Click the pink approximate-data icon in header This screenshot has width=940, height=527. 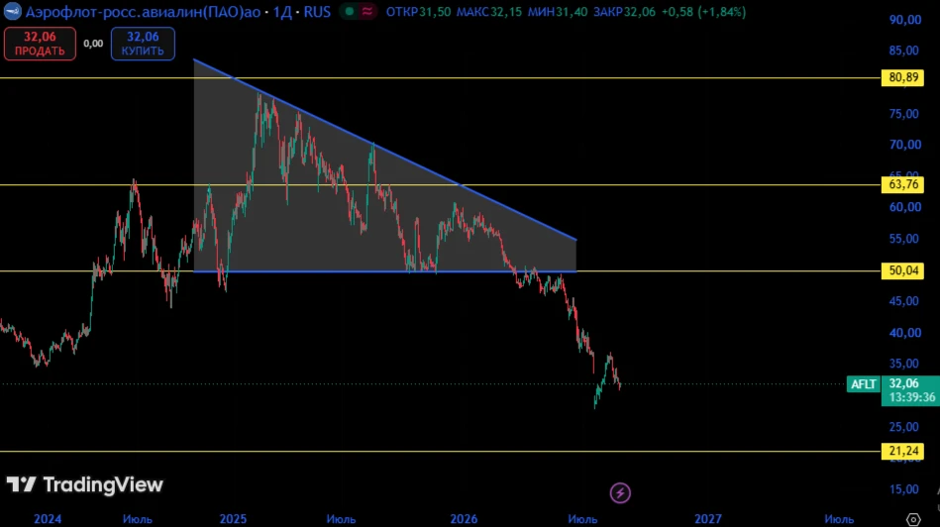(x=366, y=11)
